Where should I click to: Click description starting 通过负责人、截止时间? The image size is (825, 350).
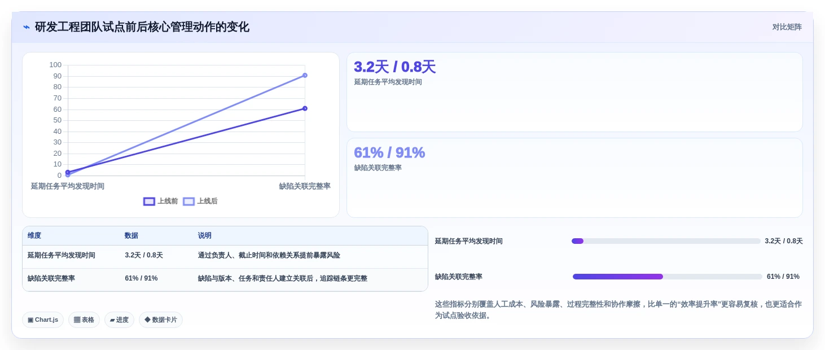pyautogui.click(x=269, y=255)
